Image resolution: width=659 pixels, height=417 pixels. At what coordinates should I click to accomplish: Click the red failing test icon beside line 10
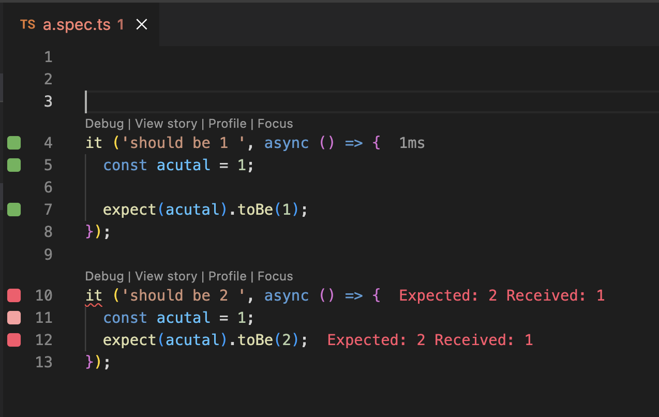click(14, 295)
